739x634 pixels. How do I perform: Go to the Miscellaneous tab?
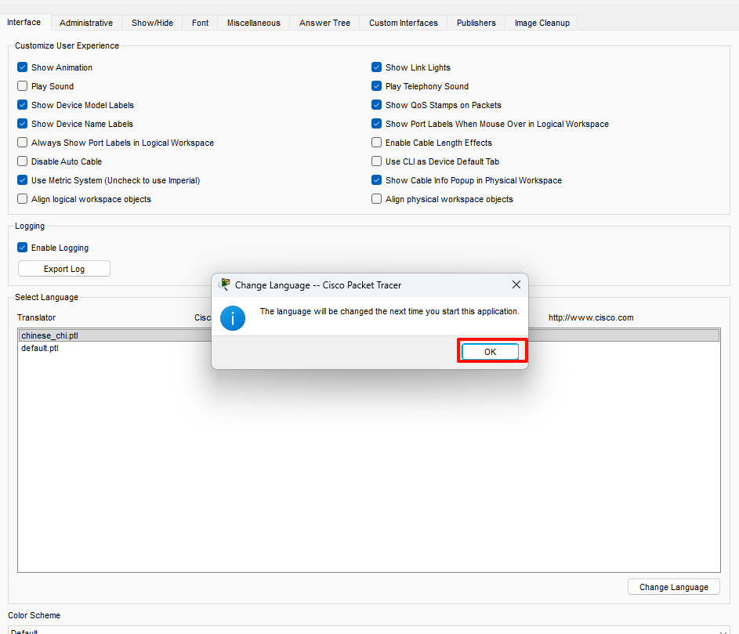(254, 23)
